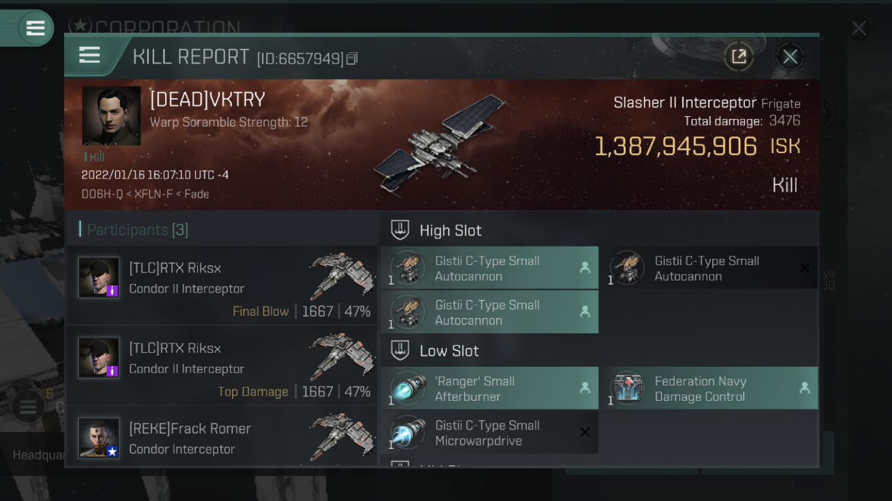Open RTX Riksx Final Blow participant entry
This screenshot has height=501, width=892.
click(x=222, y=285)
